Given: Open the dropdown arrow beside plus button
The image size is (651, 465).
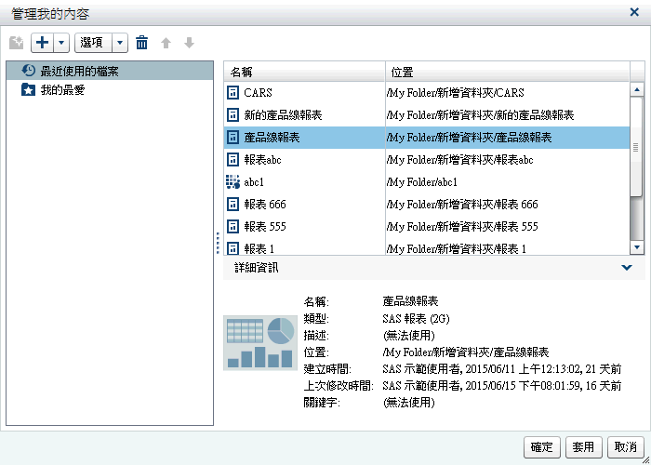Looking at the screenshot, I should [61, 43].
